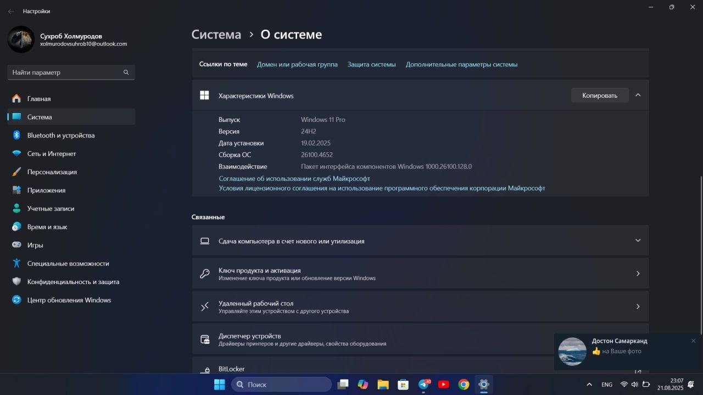Click Система in the breadcrumb

pos(216,35)
